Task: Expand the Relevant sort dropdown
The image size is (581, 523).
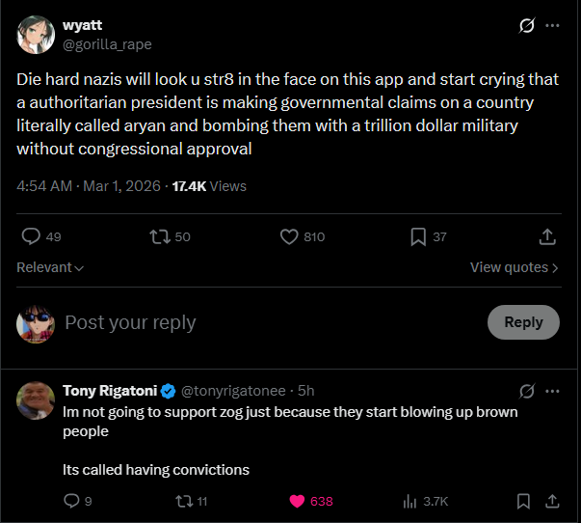Action: click(x=50, y=267)
